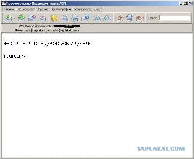Go to next message envelope icon
194x159 pixels.
pos(107,18)
